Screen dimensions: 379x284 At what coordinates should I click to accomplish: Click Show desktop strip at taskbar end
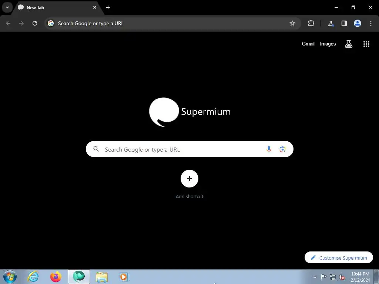click(x=376, y=277)
